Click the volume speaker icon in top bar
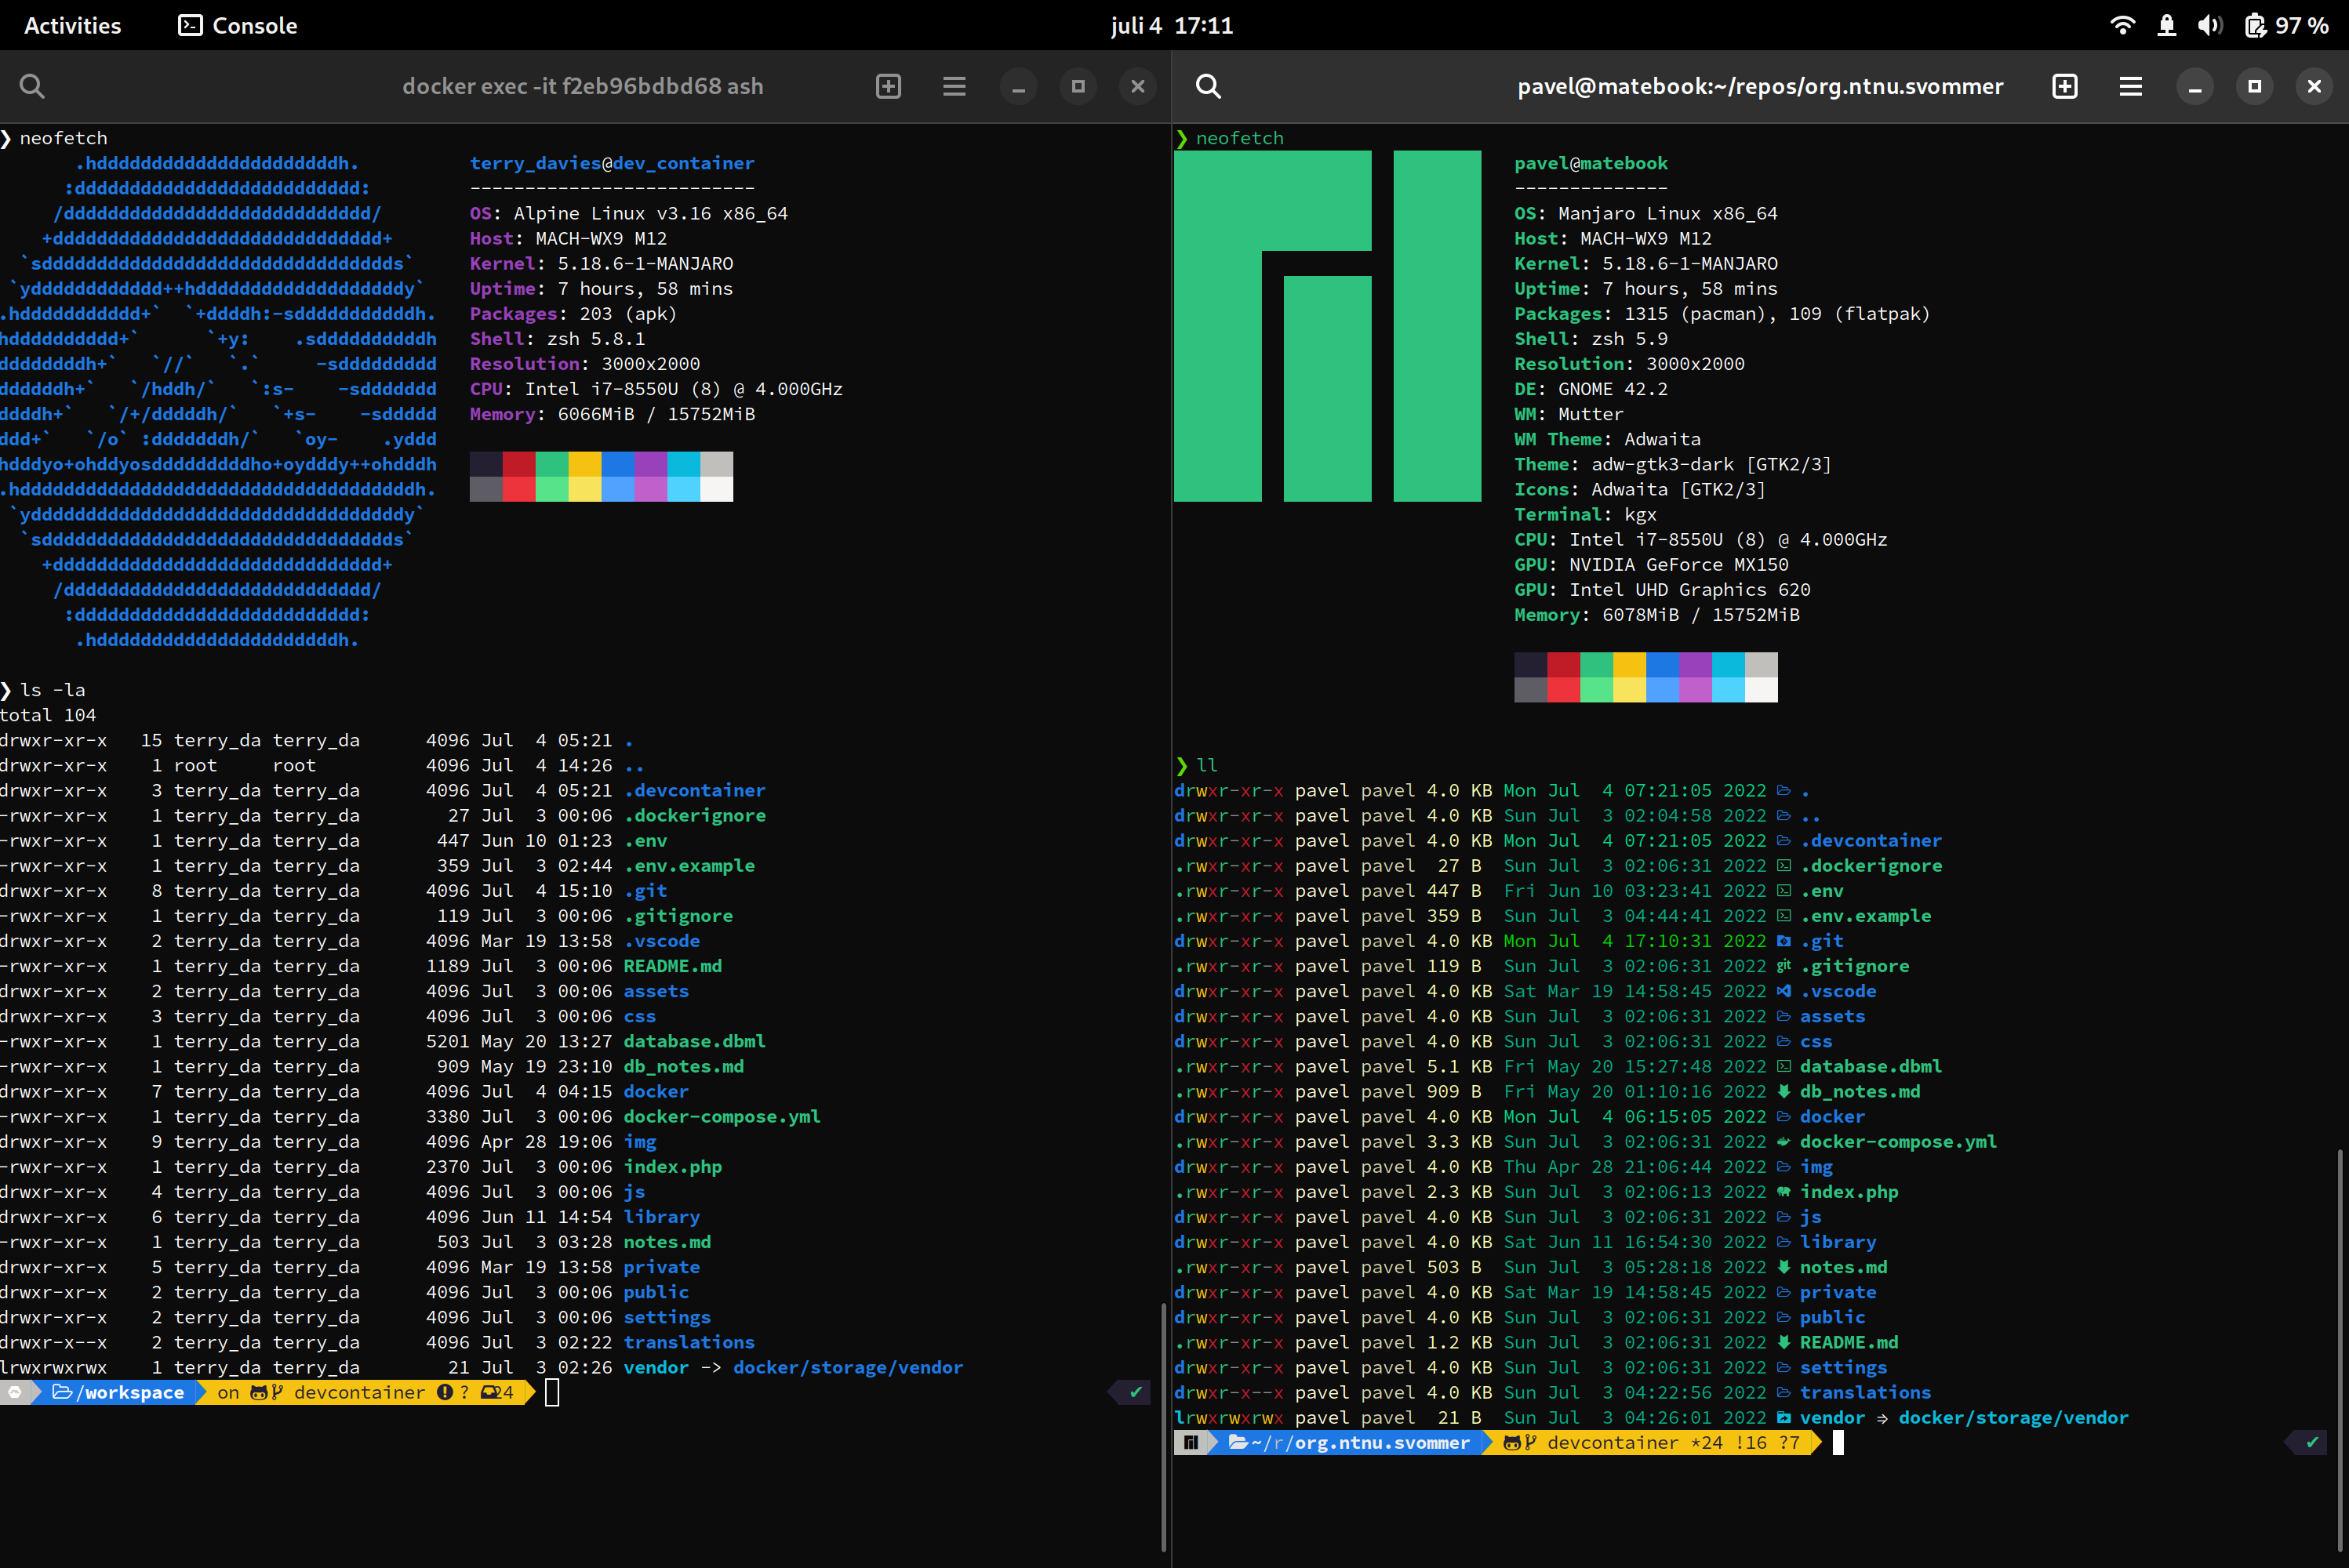This screenshot has height=1568, width=2349. click(x=2210, y=25)
